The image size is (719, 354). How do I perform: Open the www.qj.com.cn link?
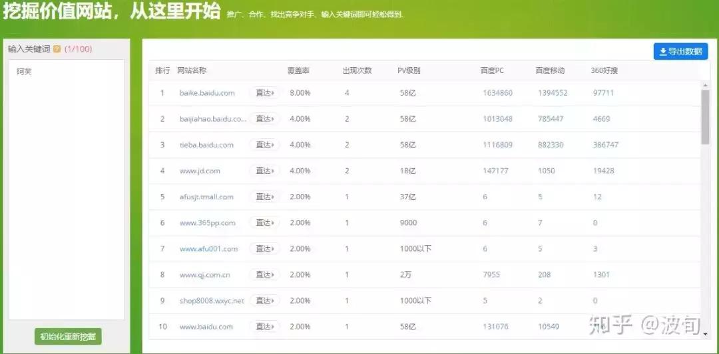(x=204, y=275)
